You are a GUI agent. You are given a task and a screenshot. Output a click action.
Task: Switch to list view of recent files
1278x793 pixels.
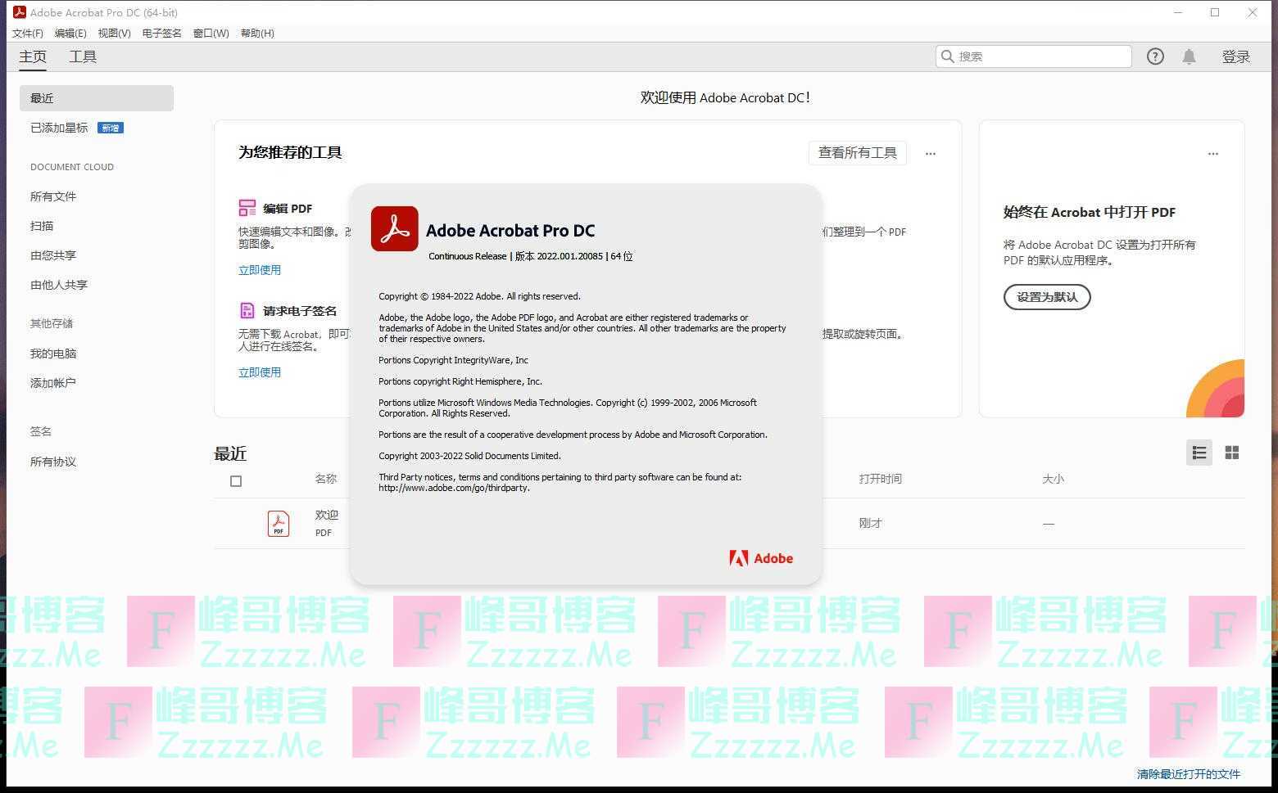point(1199,453)
